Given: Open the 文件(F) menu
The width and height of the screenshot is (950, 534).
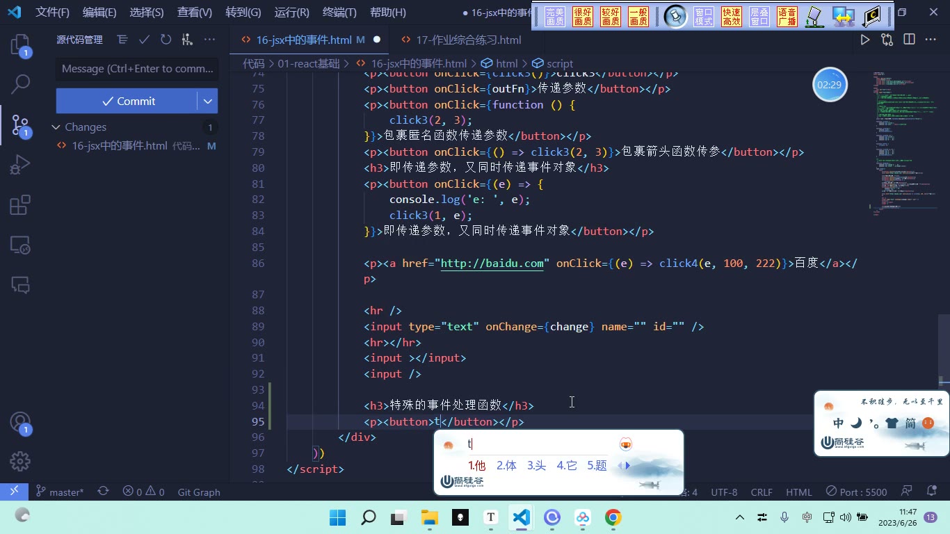Looking at the screenshot, I should [x=53, y=13].
